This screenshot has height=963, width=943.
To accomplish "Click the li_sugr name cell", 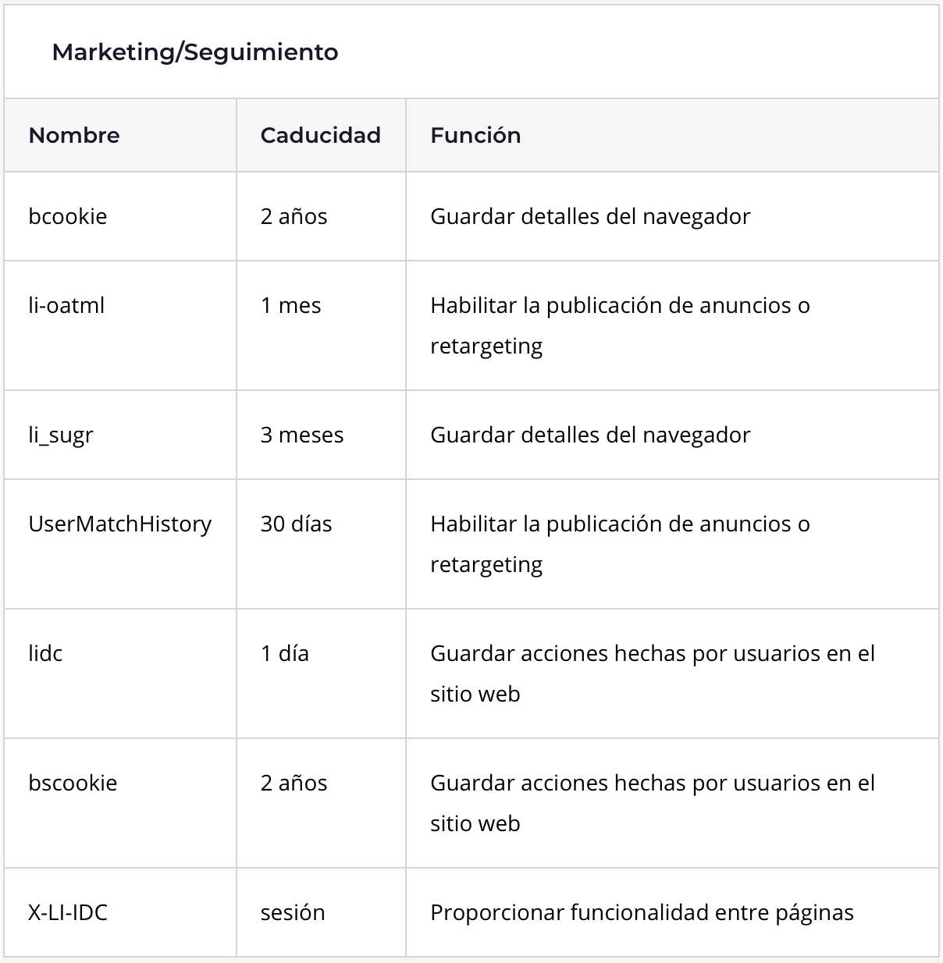I will [61, 435].
